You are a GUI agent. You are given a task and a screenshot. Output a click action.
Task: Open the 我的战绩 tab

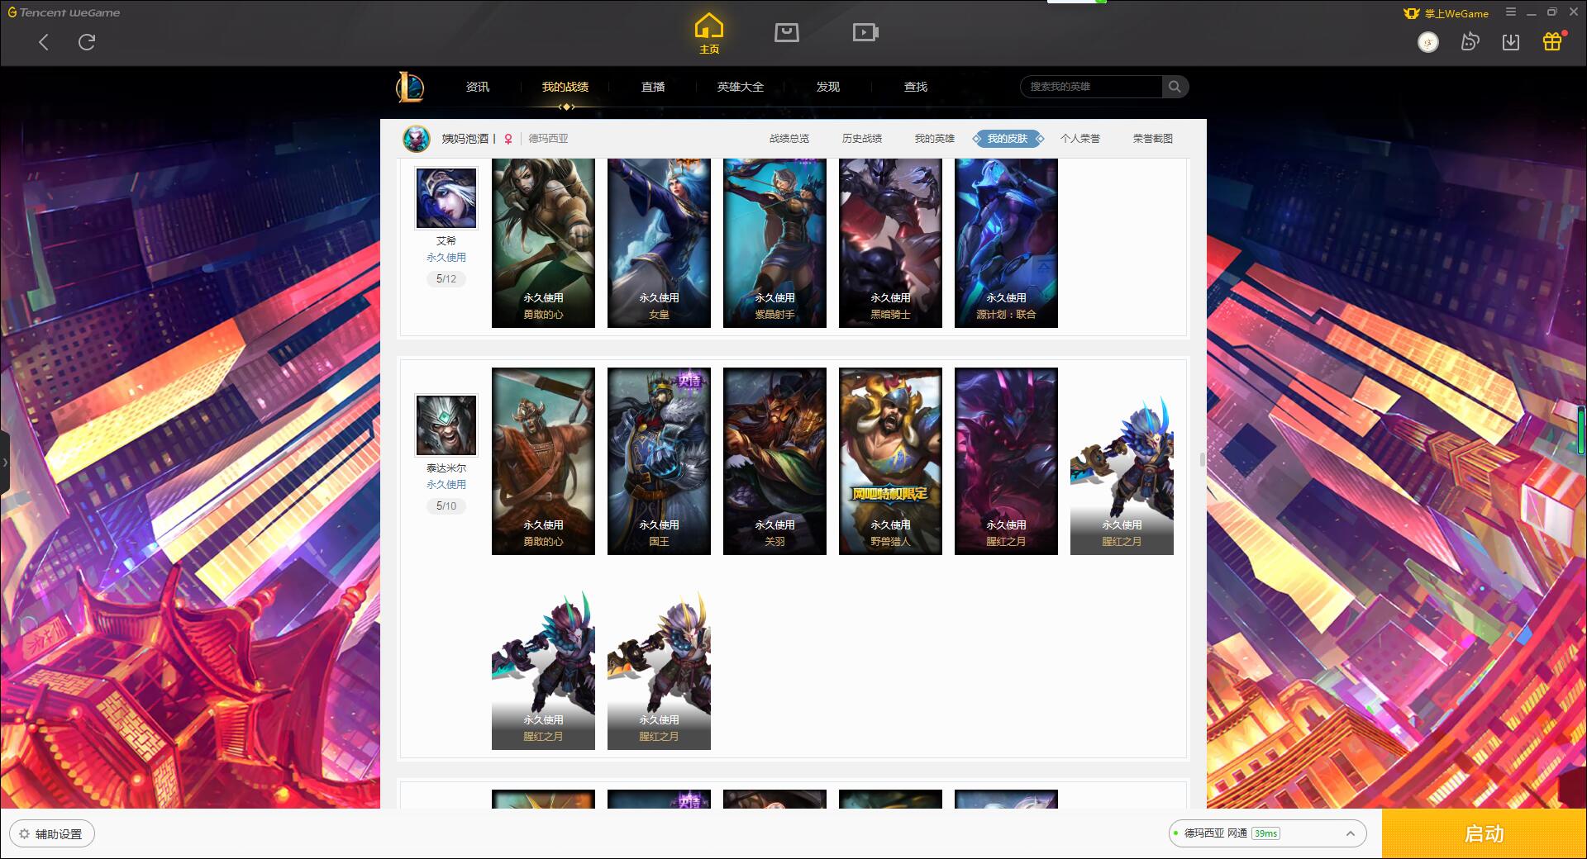565,87
